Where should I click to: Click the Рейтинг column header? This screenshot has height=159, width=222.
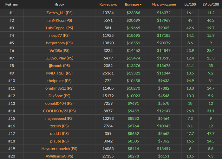point(11,5)
